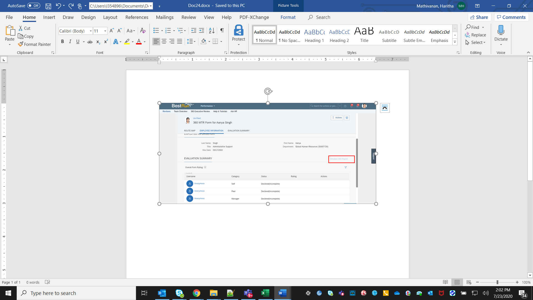
Task: Open the font name dropdown
Action: tap(91, 31)
